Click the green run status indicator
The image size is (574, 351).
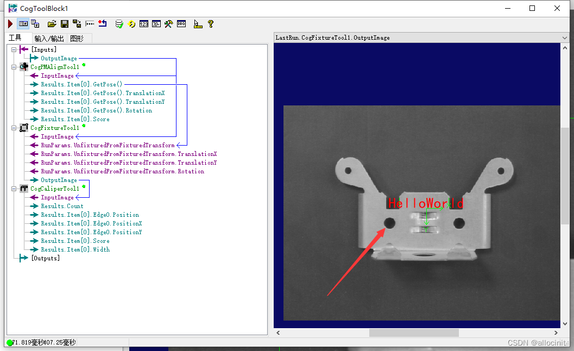[x=10, y=342]
